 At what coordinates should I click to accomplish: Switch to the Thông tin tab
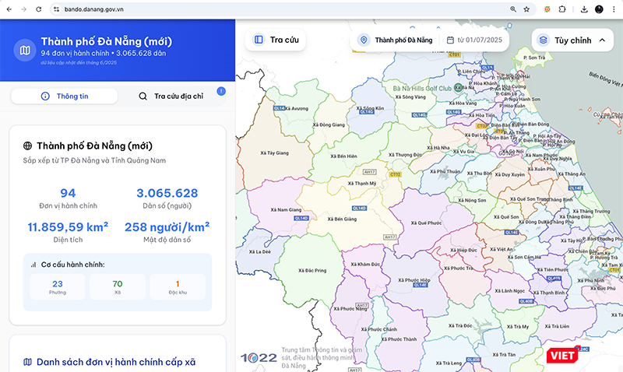pyautogui.click(x=65, y=96)
